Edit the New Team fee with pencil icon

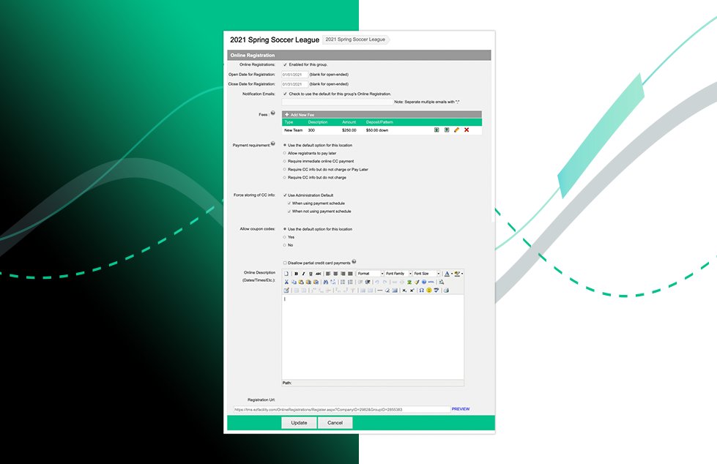pyautogui.click(x=456, y=130)
